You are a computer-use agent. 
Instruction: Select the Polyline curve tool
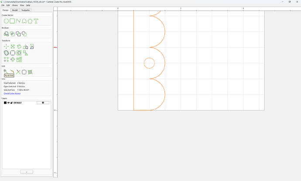point(18,21)
